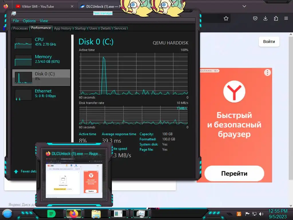The height and width of the screenshot is (220, 293).
Task: Open the View menu in Task Manager
Action: (44, 21)
